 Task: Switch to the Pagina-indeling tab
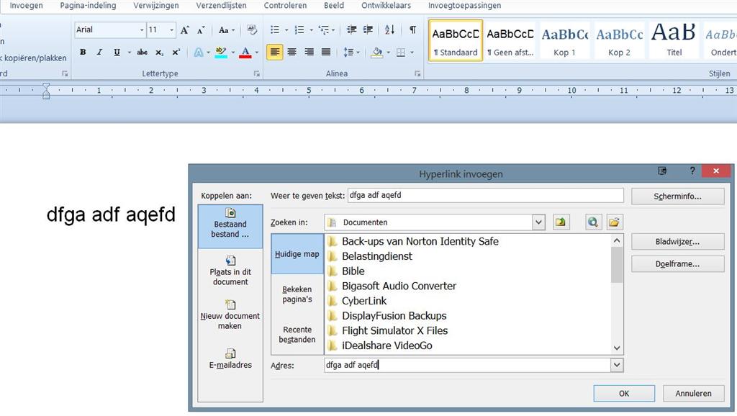(88, 6)
